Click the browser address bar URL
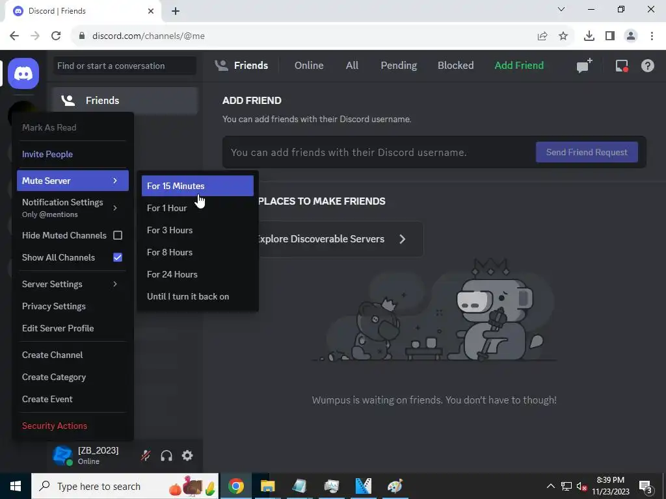666x499 pixels. (148, 36)
